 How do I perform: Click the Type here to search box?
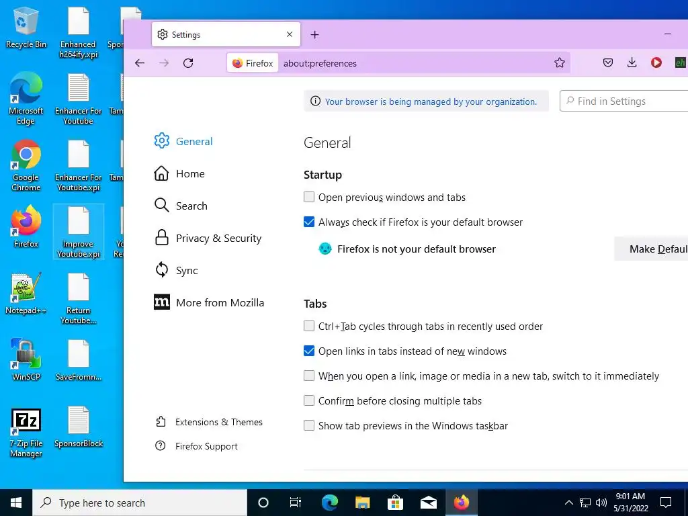(x=140, y=503)
